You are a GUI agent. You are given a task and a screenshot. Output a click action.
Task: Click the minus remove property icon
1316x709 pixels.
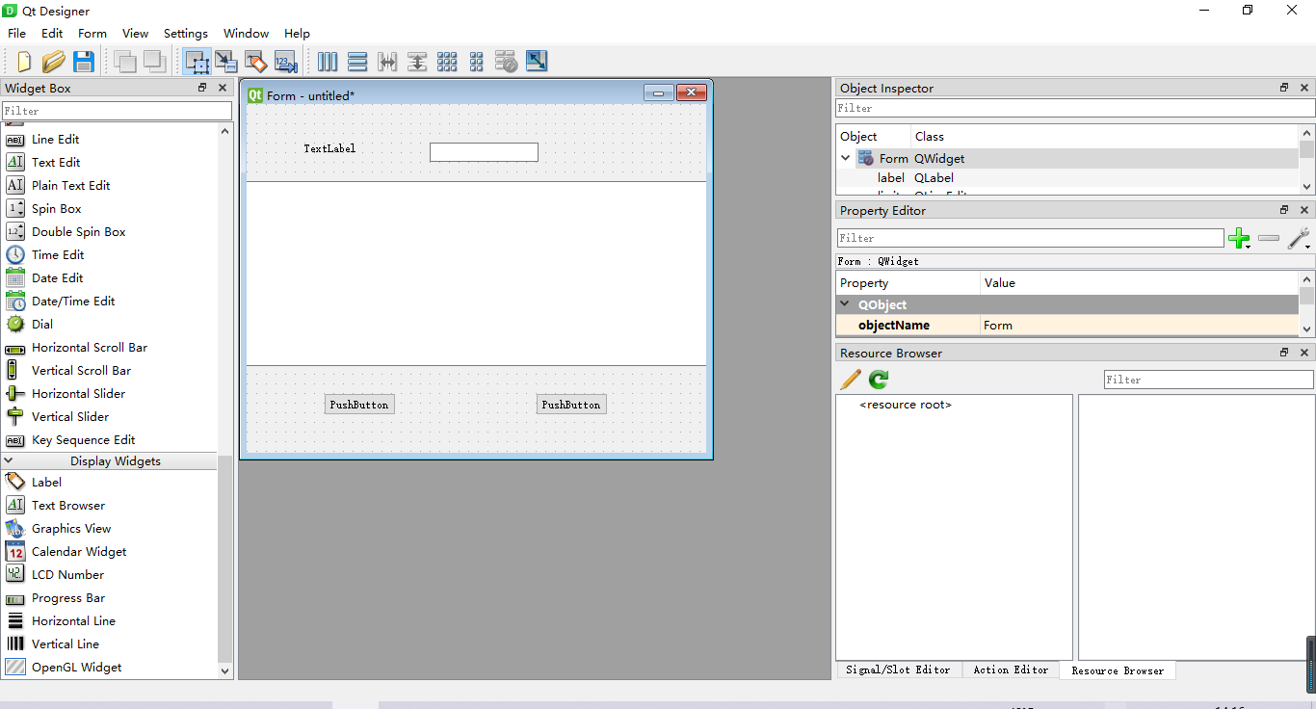click(x=1269, y=238)
